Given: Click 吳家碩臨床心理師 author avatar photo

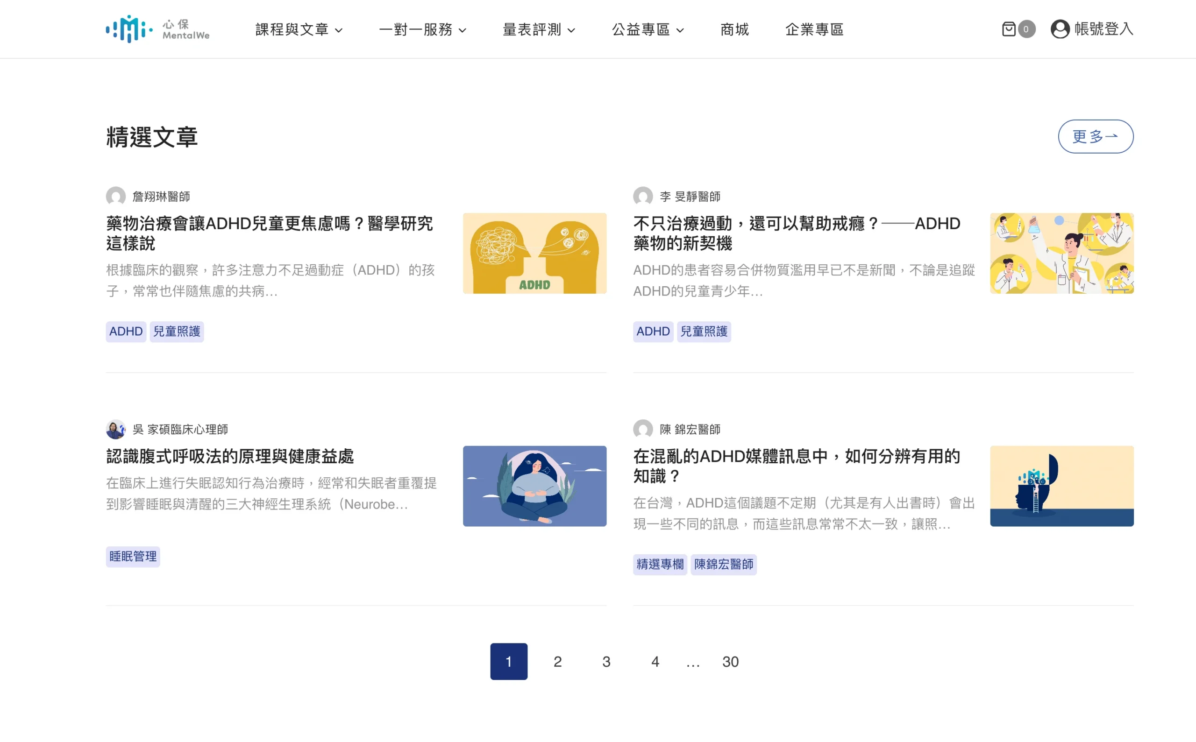Looking at the screenshot, I should [116, 430].
